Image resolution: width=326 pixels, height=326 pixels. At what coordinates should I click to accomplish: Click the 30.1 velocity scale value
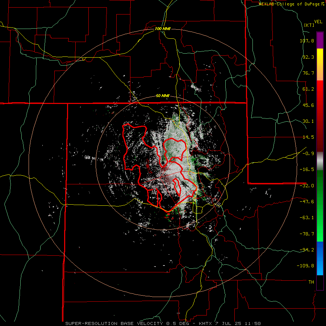point(308,121)
